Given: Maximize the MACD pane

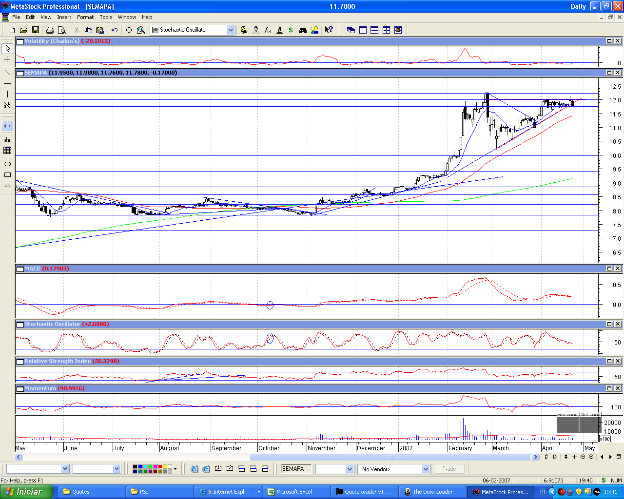Looking at the screenshot, I should (609, 269).
